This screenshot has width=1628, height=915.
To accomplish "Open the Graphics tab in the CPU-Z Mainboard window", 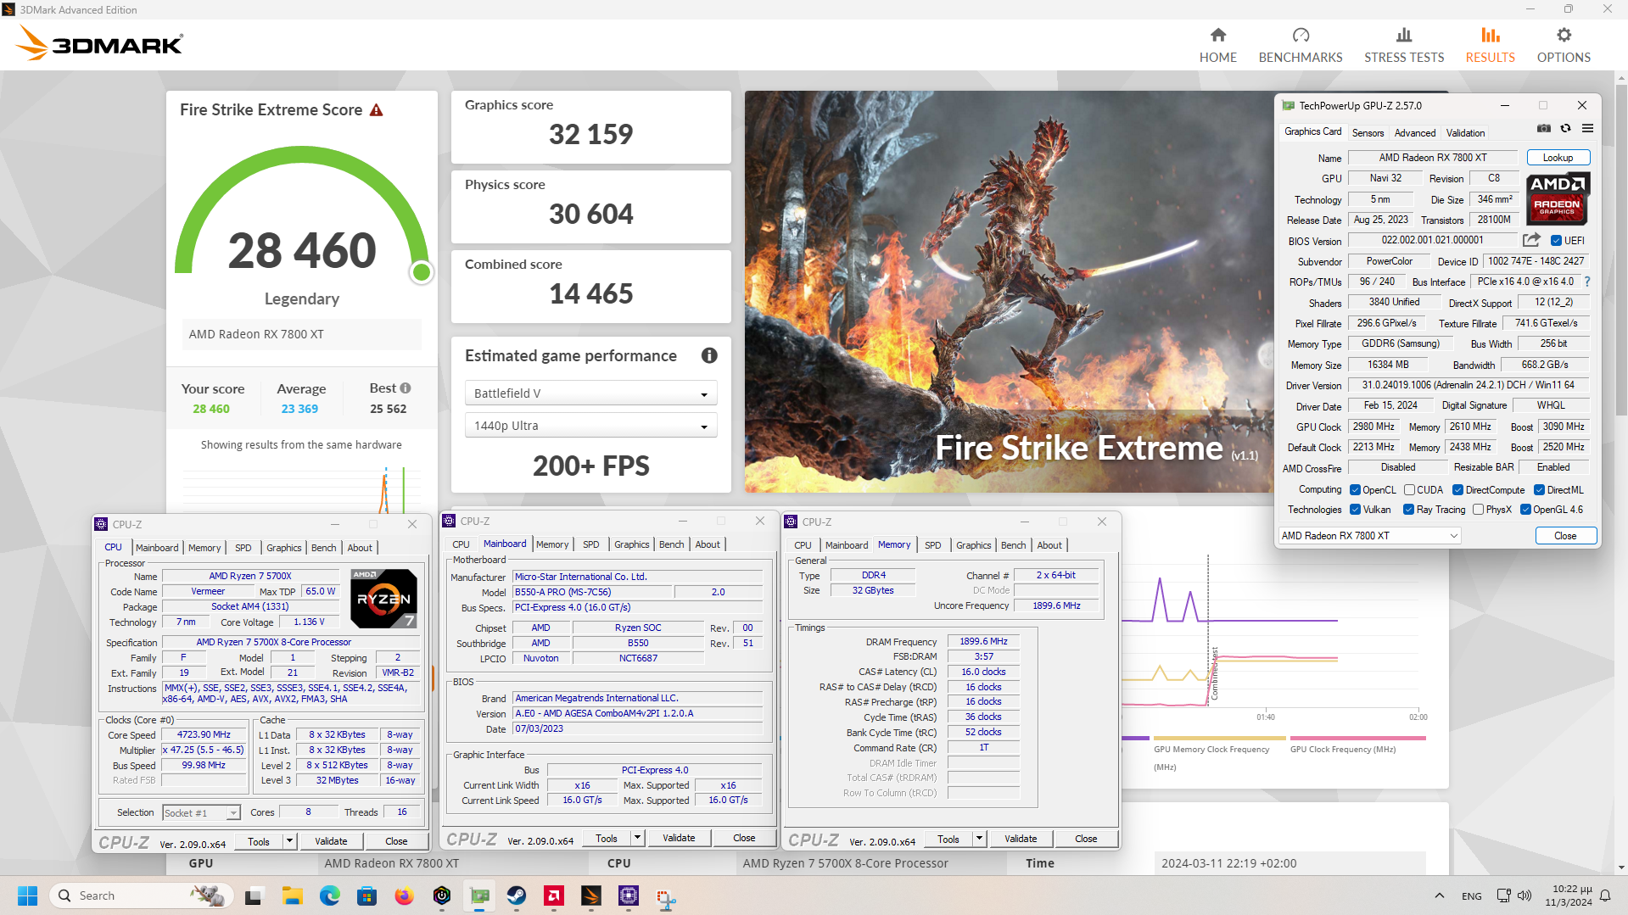I will click(x=631, y=544).
